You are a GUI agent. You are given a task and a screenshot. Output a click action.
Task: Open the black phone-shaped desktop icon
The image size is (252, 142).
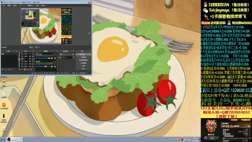(x=4, y=116)
